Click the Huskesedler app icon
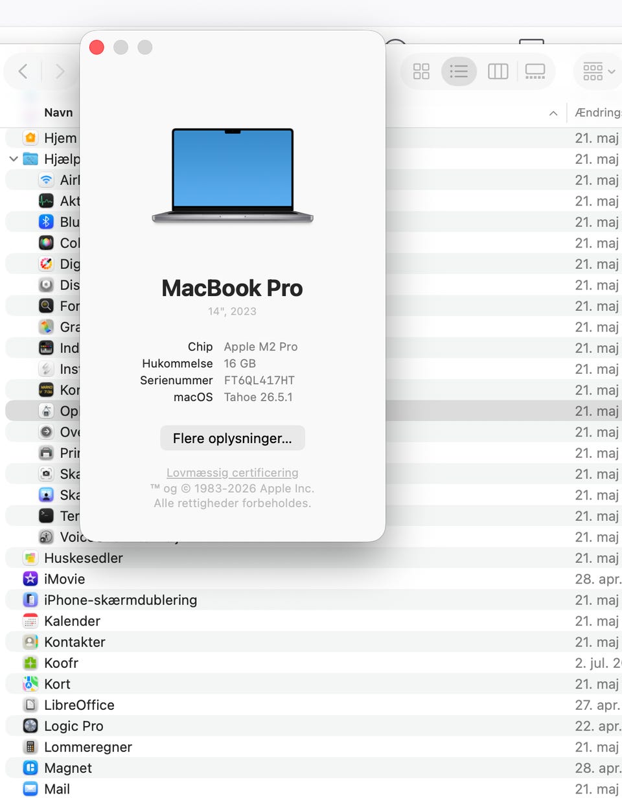Screen dimensions: 622x798 point(30,558)
